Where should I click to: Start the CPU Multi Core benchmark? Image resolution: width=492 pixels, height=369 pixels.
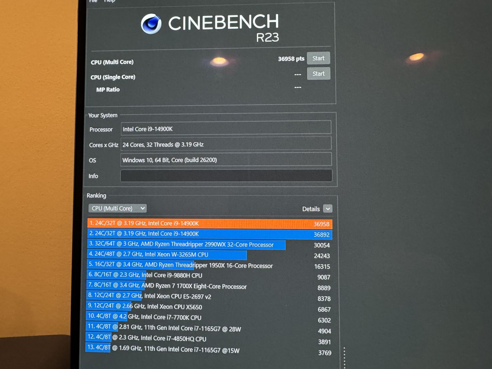click(x=318, y=58)
